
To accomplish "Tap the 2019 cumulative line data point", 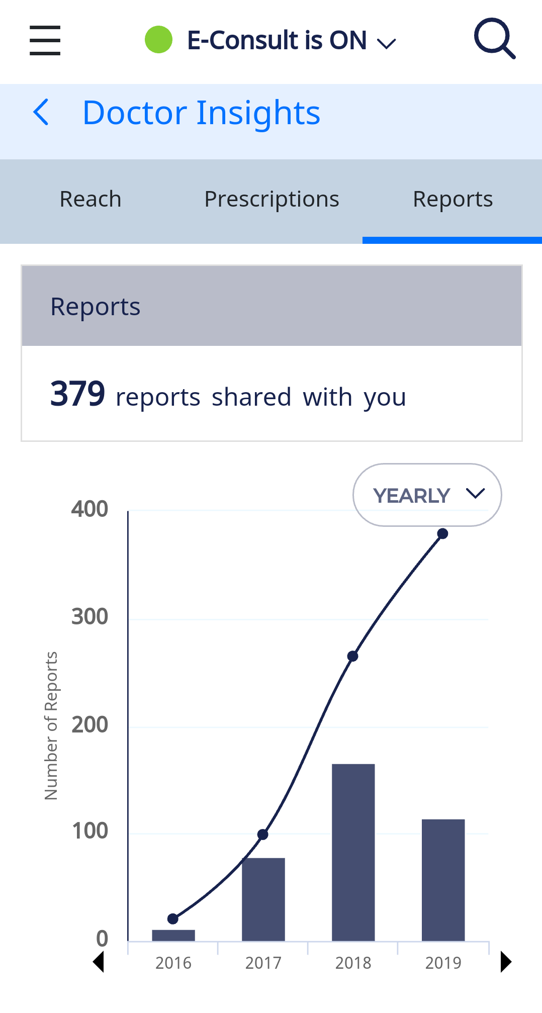I will tap(442, 533).
